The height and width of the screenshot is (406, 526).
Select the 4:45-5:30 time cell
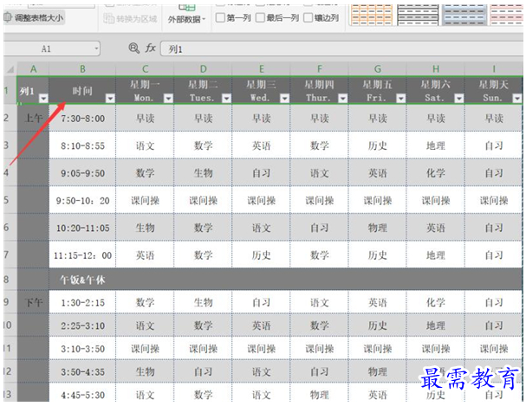[82, 394]
